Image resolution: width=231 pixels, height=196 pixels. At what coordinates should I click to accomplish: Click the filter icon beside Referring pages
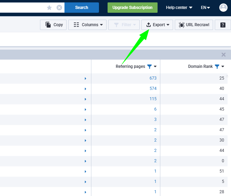click(149, 66)
